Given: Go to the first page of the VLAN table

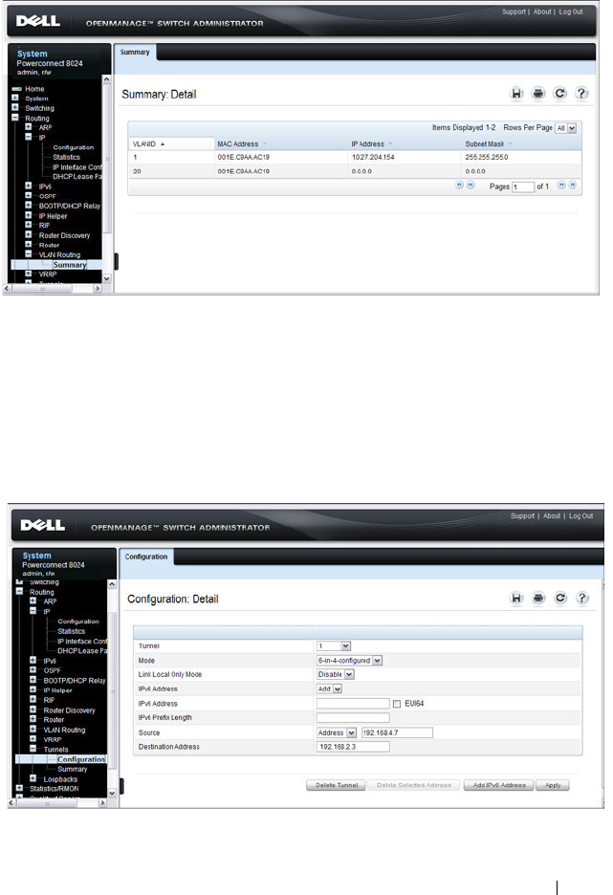Looking at the screenshot, I should coord(459,185).
